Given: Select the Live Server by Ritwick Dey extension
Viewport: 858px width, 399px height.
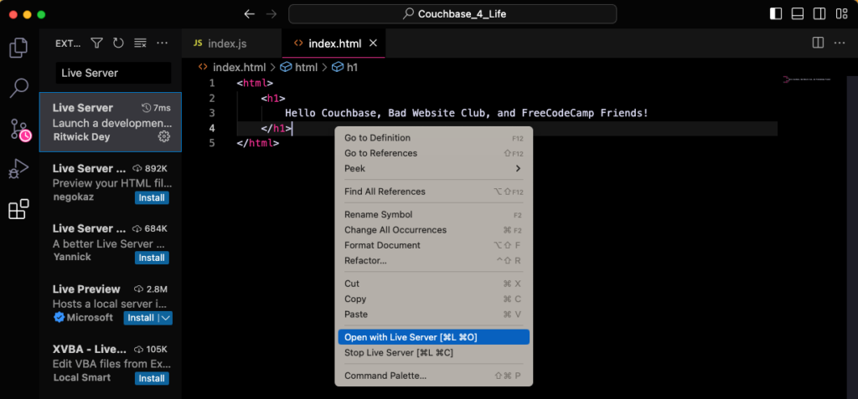Looking at the screenshot, I should [x=111, y=122].
